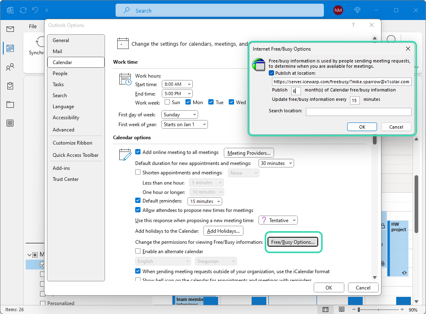The width and height of the screenshot is (426, 314).
Task: Open the HW project calendar event
Action: click(x=398, y=248)
